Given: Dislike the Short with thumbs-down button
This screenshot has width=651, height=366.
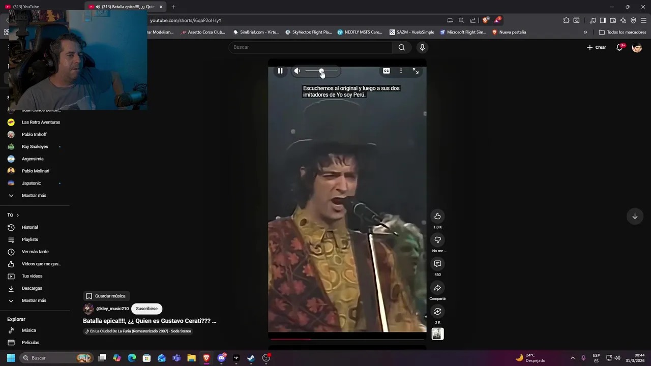Looking at the screenshot, I should (x=437, y=240).
